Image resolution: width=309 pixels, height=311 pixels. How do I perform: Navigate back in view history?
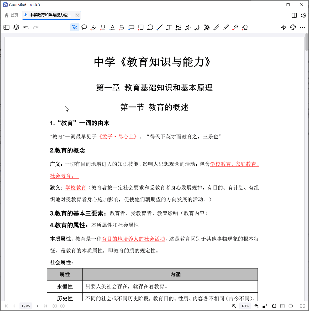pos(55,306)
